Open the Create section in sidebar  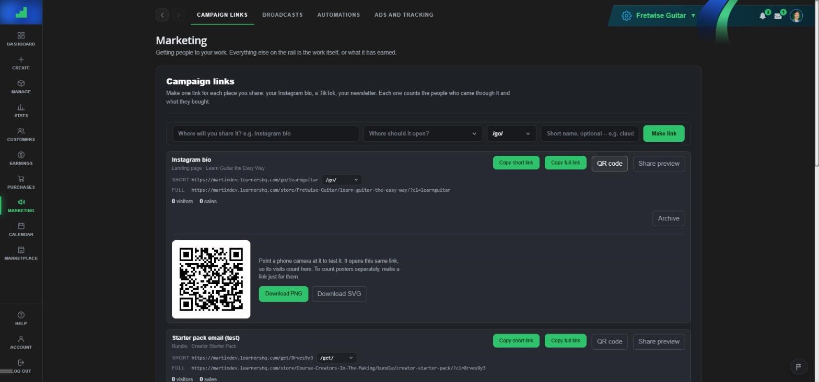(x=21, y=63)
